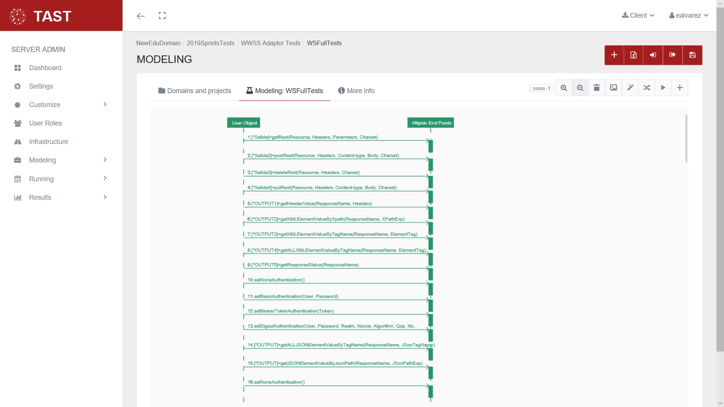Click the image export icon in toolbar

click(x=614, y=88)
